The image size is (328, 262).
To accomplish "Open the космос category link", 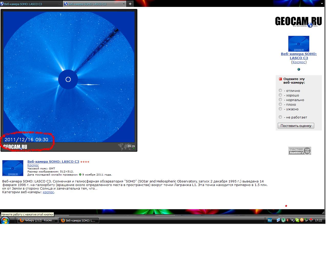I will [48, 192].
